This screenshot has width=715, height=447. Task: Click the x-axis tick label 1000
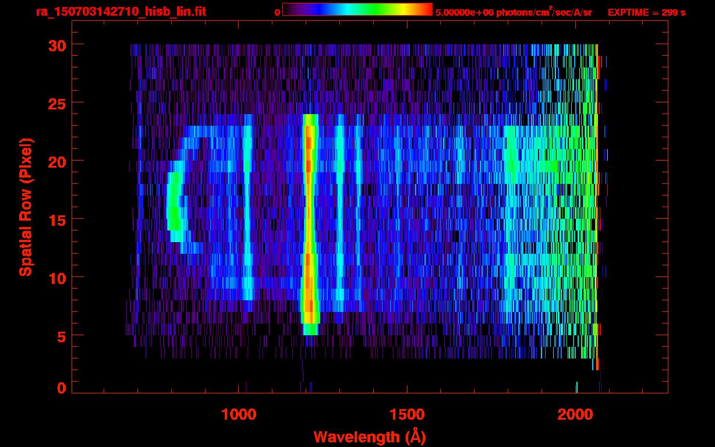coord(239,414)
